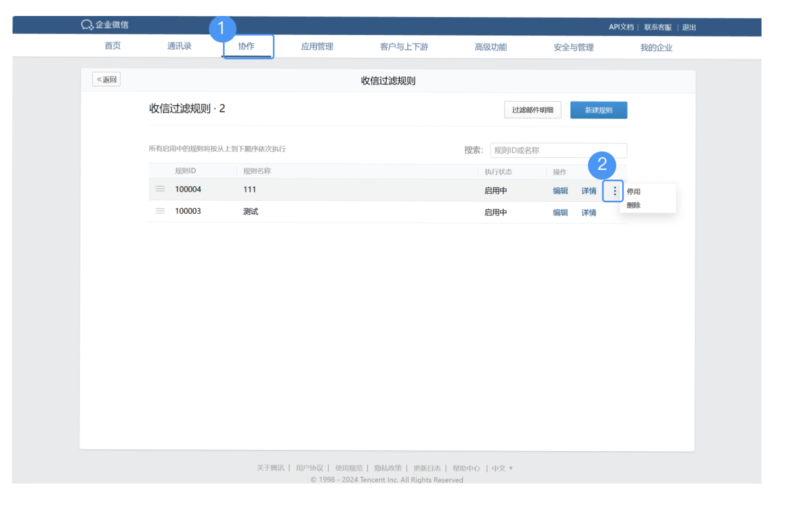Open the 安全与管理 section
Screen dimensions: 807x508
click(573, 47)
